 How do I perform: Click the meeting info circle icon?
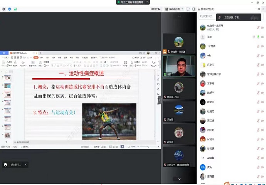pos(4,9)
